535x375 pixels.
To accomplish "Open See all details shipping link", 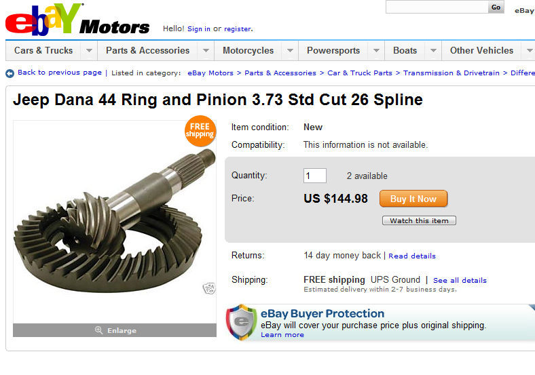I will pyautogui.click(x=460, y=280).
